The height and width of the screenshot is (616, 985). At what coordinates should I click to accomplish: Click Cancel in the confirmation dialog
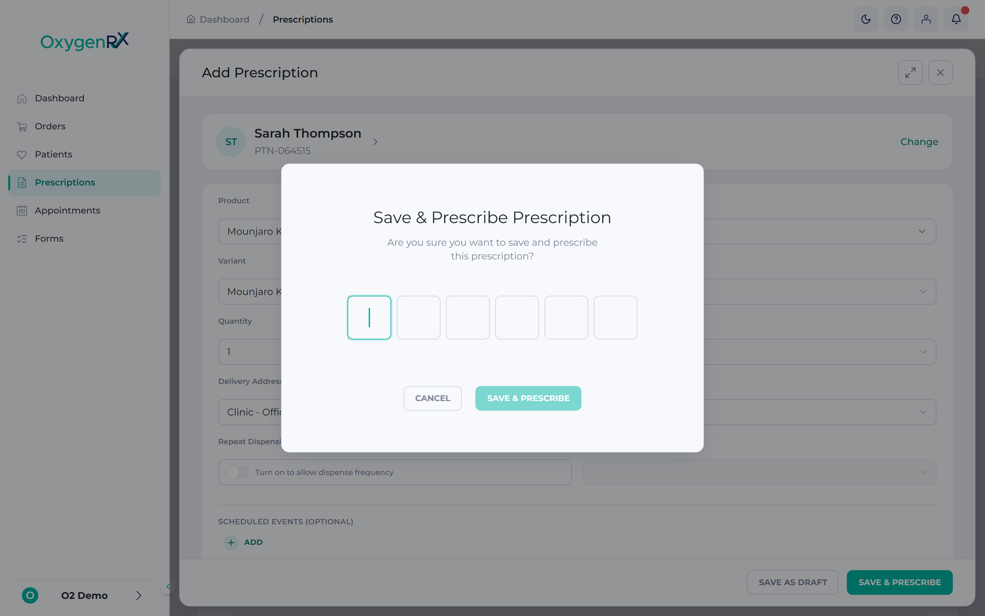click(x=432, y=398)
